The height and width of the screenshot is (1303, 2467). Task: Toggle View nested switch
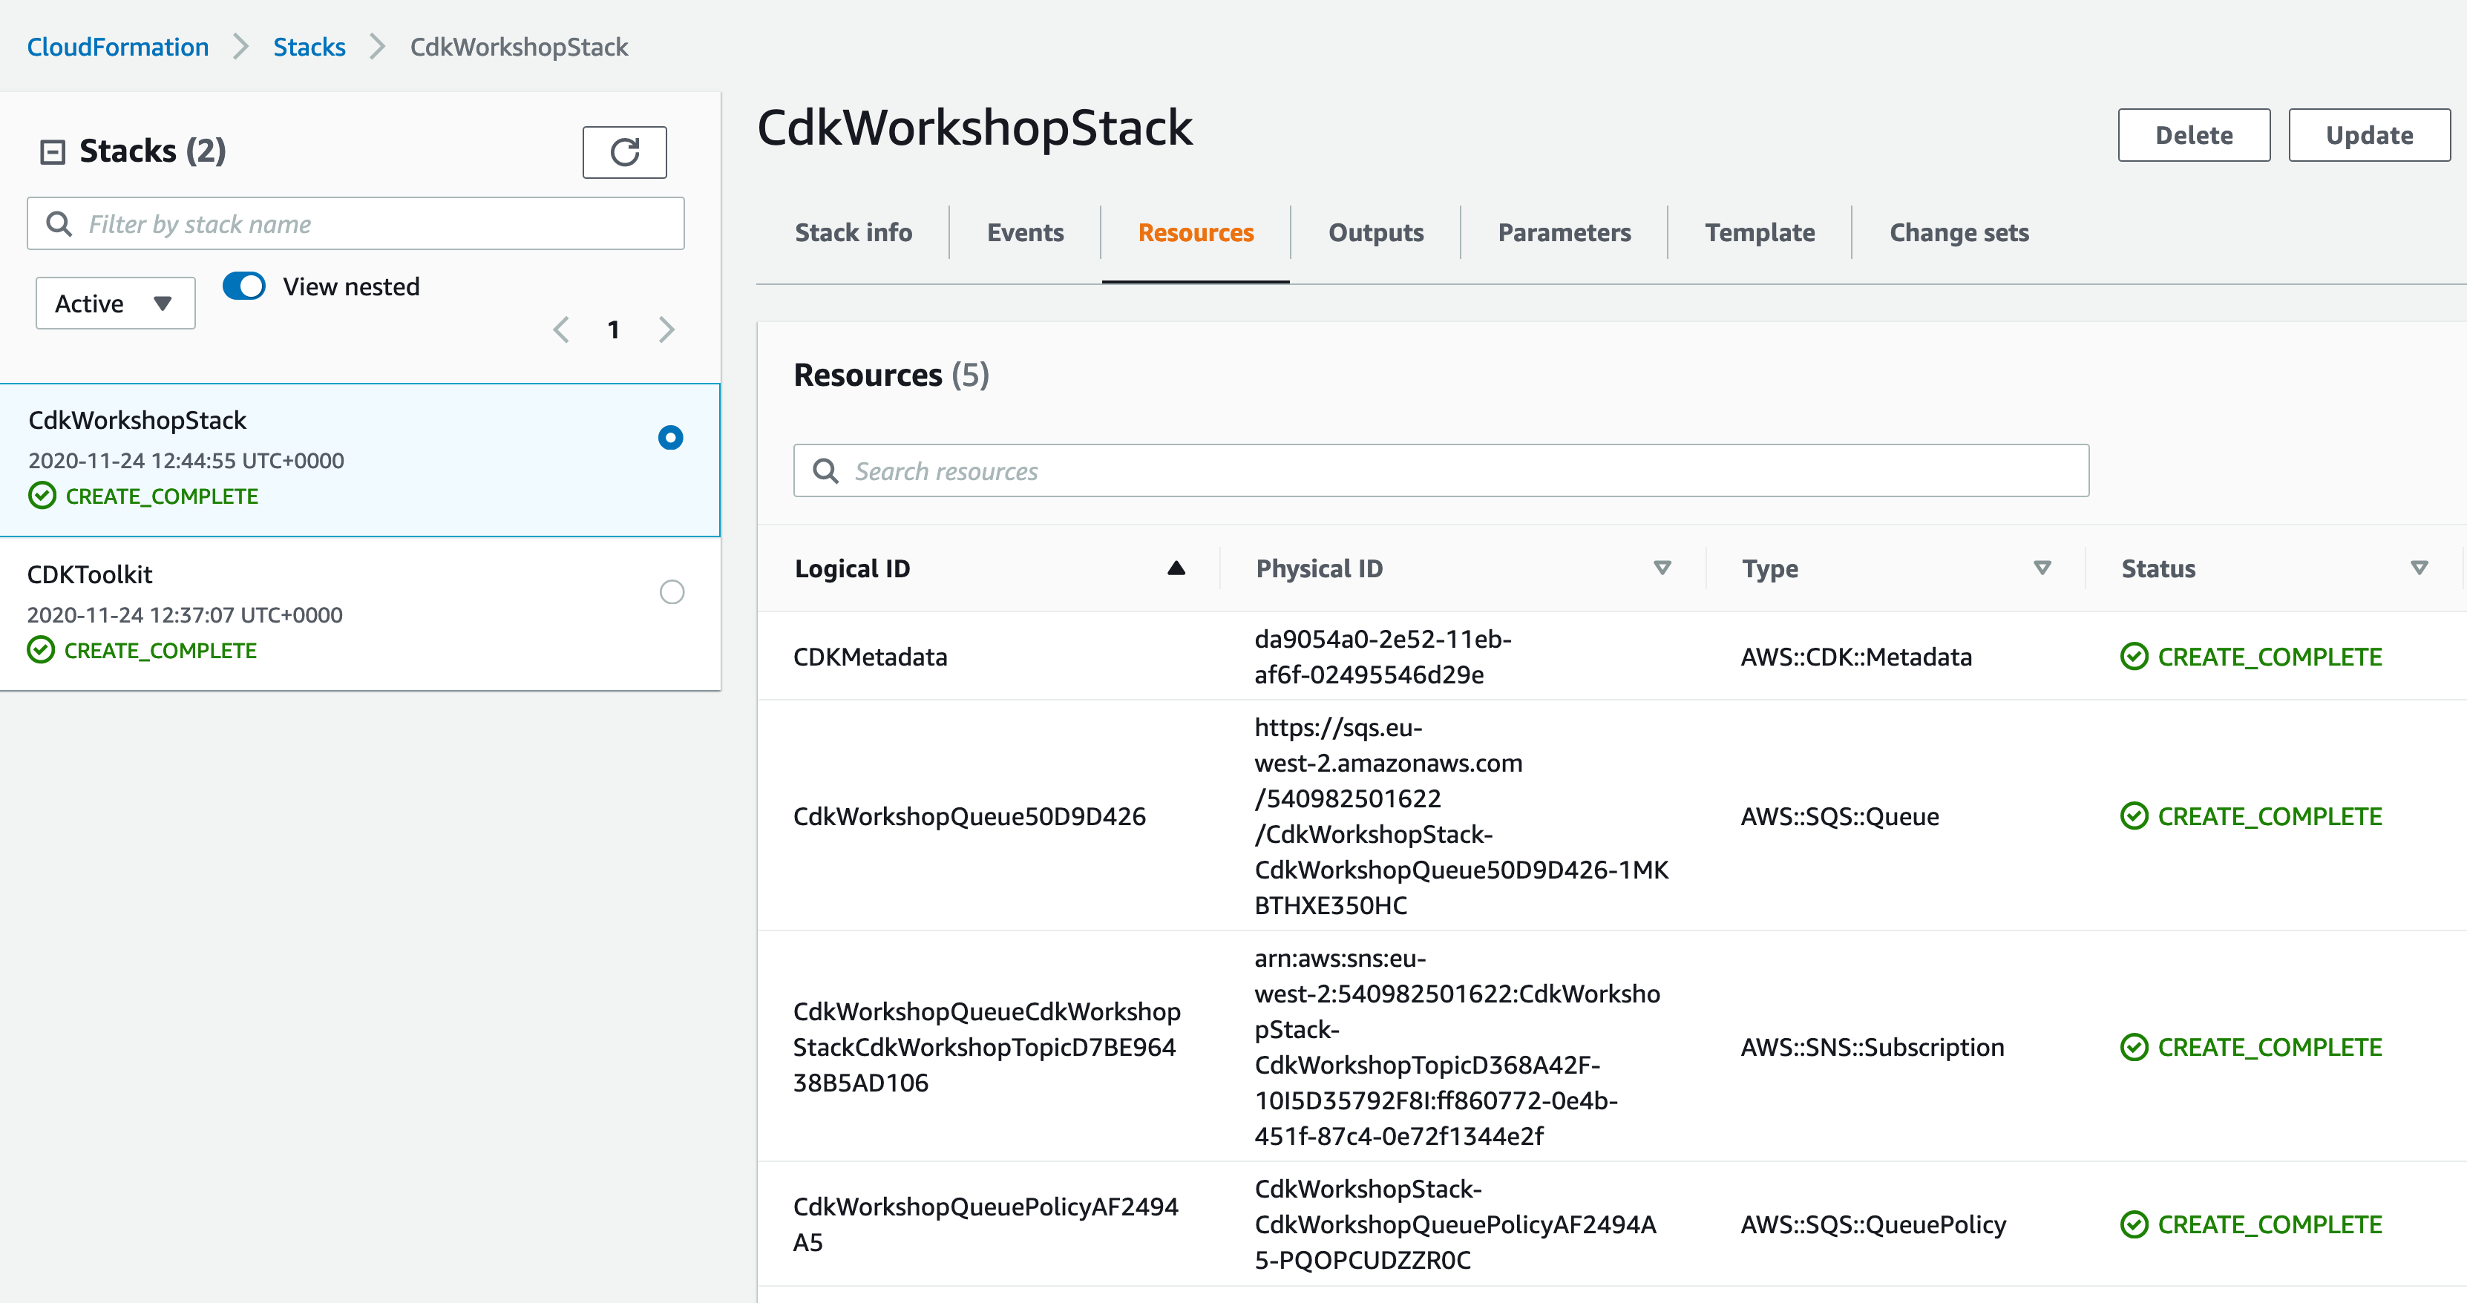[244, 286]
